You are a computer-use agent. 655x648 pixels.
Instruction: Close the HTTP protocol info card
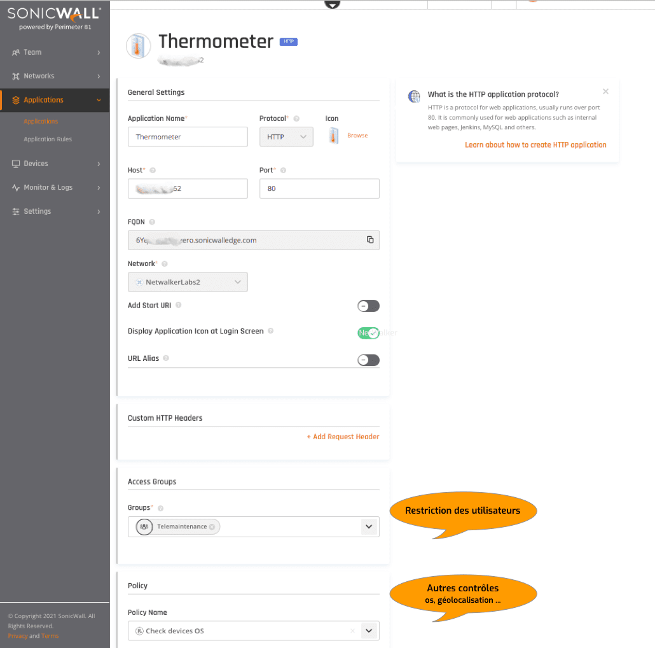coord(605,91)
